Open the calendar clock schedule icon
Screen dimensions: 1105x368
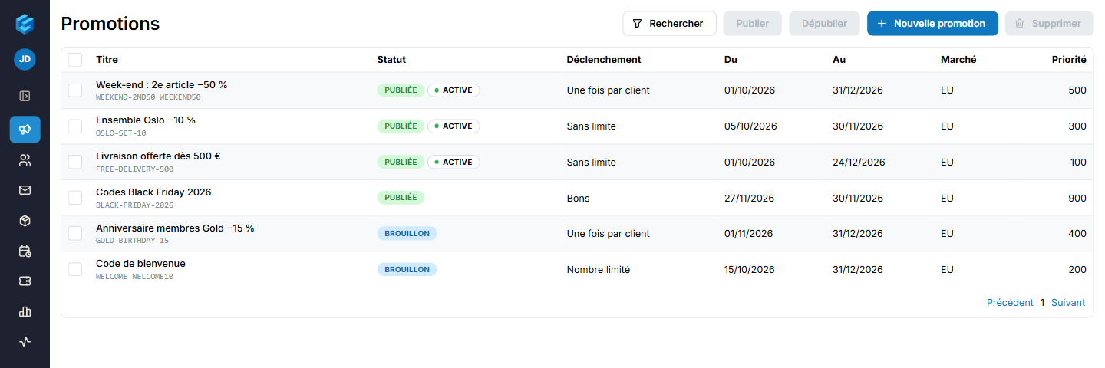tap(25, 251)
